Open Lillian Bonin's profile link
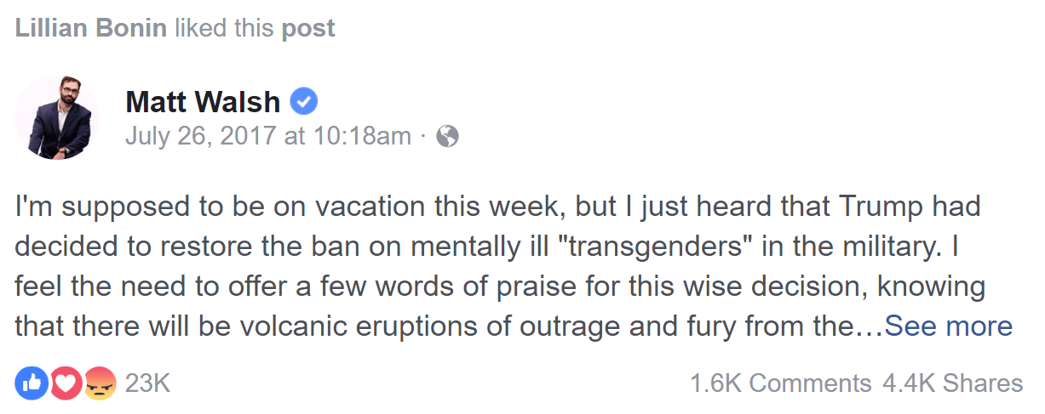Screen dimensions: 1045x414 click(x=91, y=28)
